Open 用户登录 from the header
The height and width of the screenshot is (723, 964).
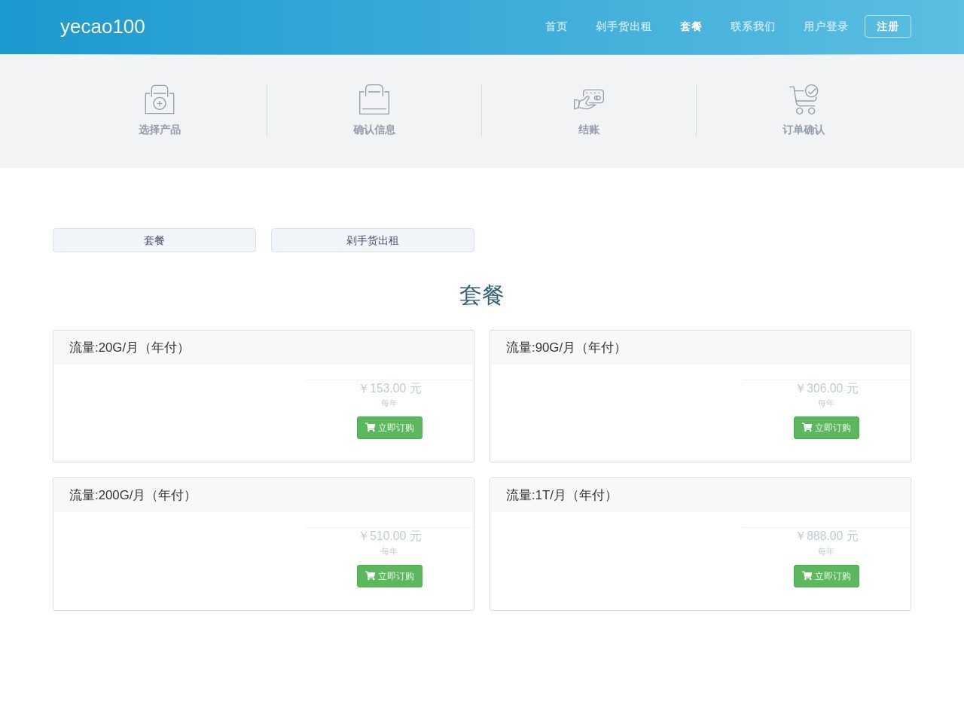(x=825, y=26)
